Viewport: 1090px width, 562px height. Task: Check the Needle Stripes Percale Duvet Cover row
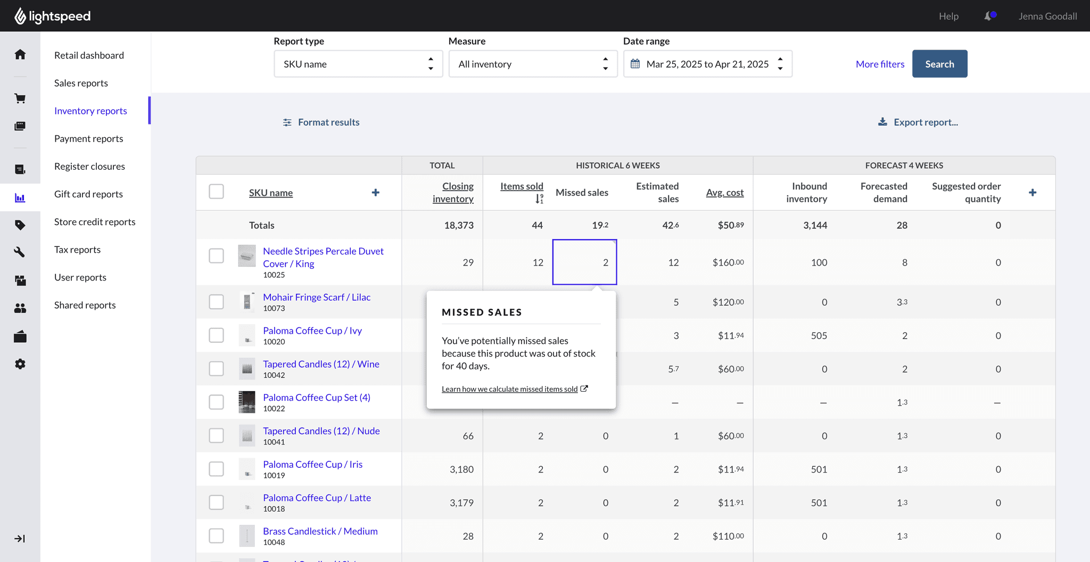216,256
